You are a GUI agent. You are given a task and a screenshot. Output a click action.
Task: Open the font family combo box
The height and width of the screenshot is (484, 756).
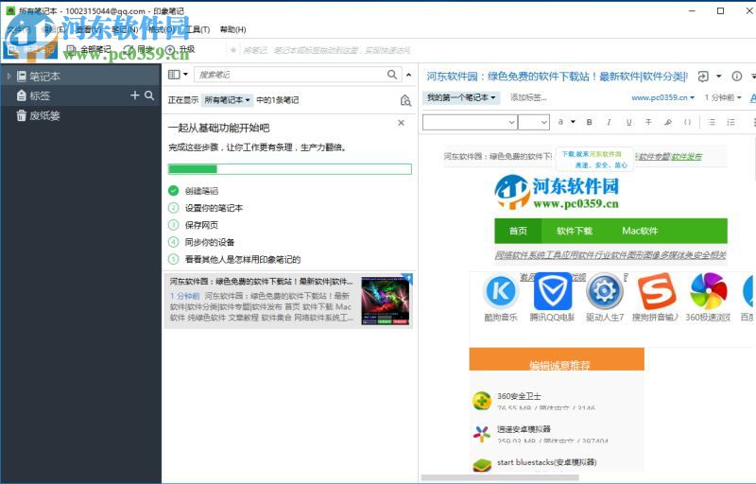pyautogui.click(x=470, y=122)
